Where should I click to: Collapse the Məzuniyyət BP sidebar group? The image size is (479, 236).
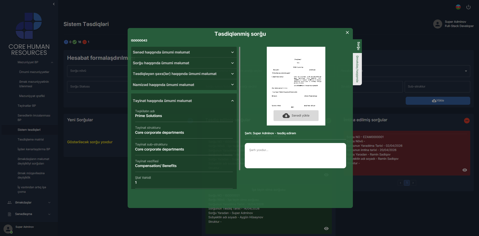(52, 62)
